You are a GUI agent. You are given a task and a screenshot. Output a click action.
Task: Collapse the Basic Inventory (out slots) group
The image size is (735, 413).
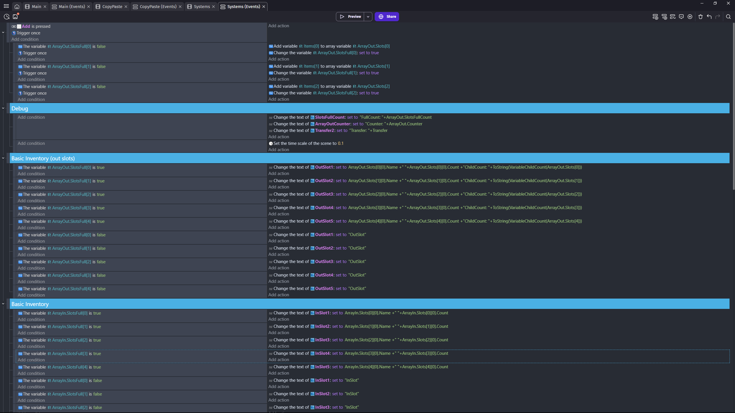[x=3, y=158]
